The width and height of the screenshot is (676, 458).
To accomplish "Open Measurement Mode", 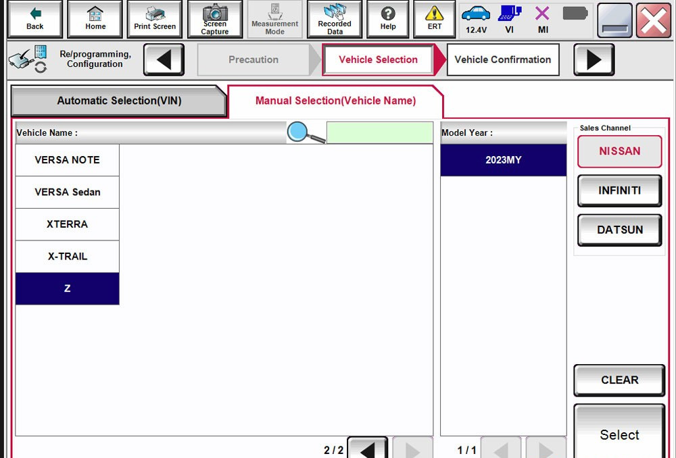I will 274,19.
